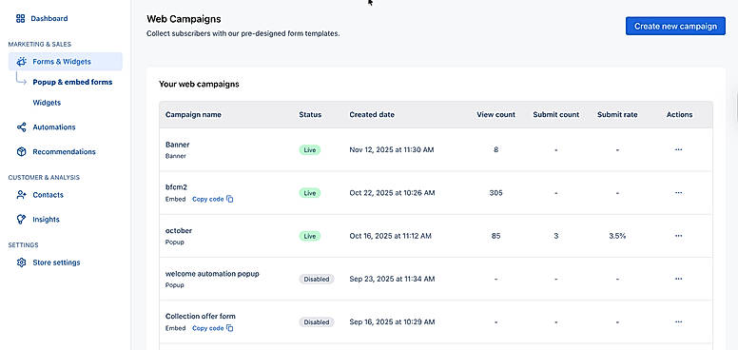Viewport: 738px width, 350px height.
Task: Open actions menu for Banner campaign
Action: [679, 149]
